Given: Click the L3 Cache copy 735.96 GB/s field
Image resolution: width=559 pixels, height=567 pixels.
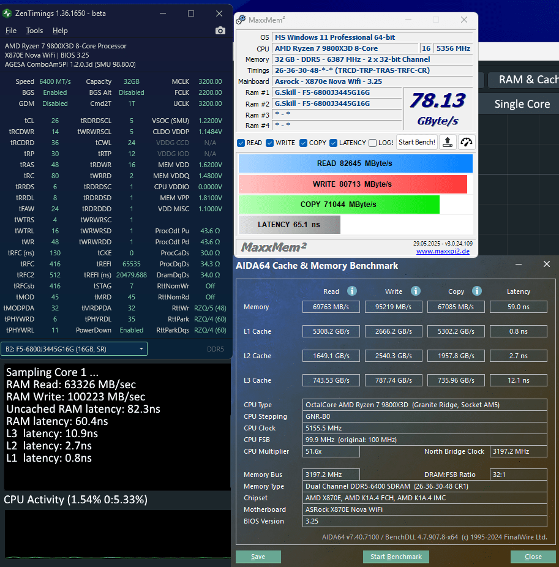Looking at the screenshot, I should point(456,380).
